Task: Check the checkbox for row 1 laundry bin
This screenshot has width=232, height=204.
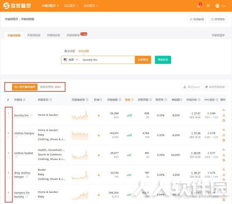Action: (x=8, y=117)
